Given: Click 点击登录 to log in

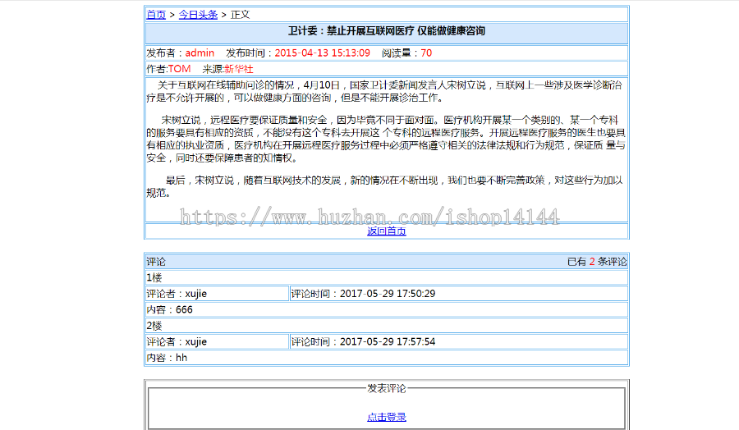Looking at the screenshot, I should tap(387, 417).
